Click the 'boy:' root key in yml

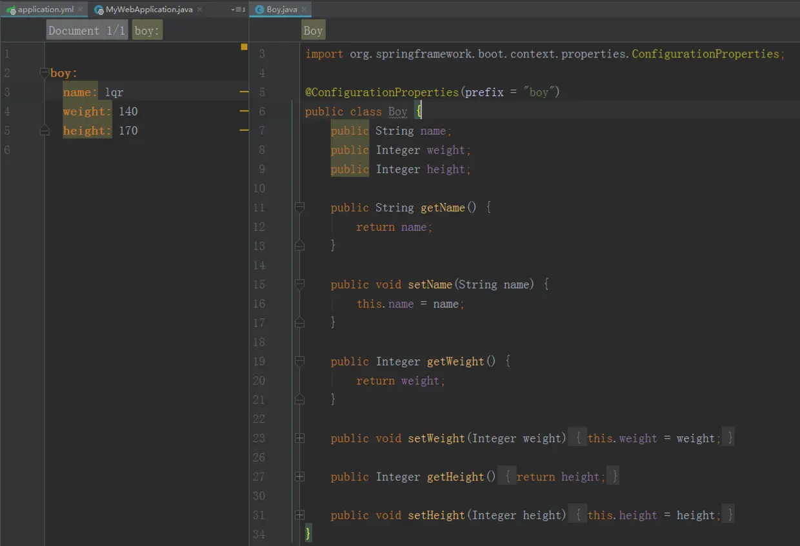(x=64, y=73)
